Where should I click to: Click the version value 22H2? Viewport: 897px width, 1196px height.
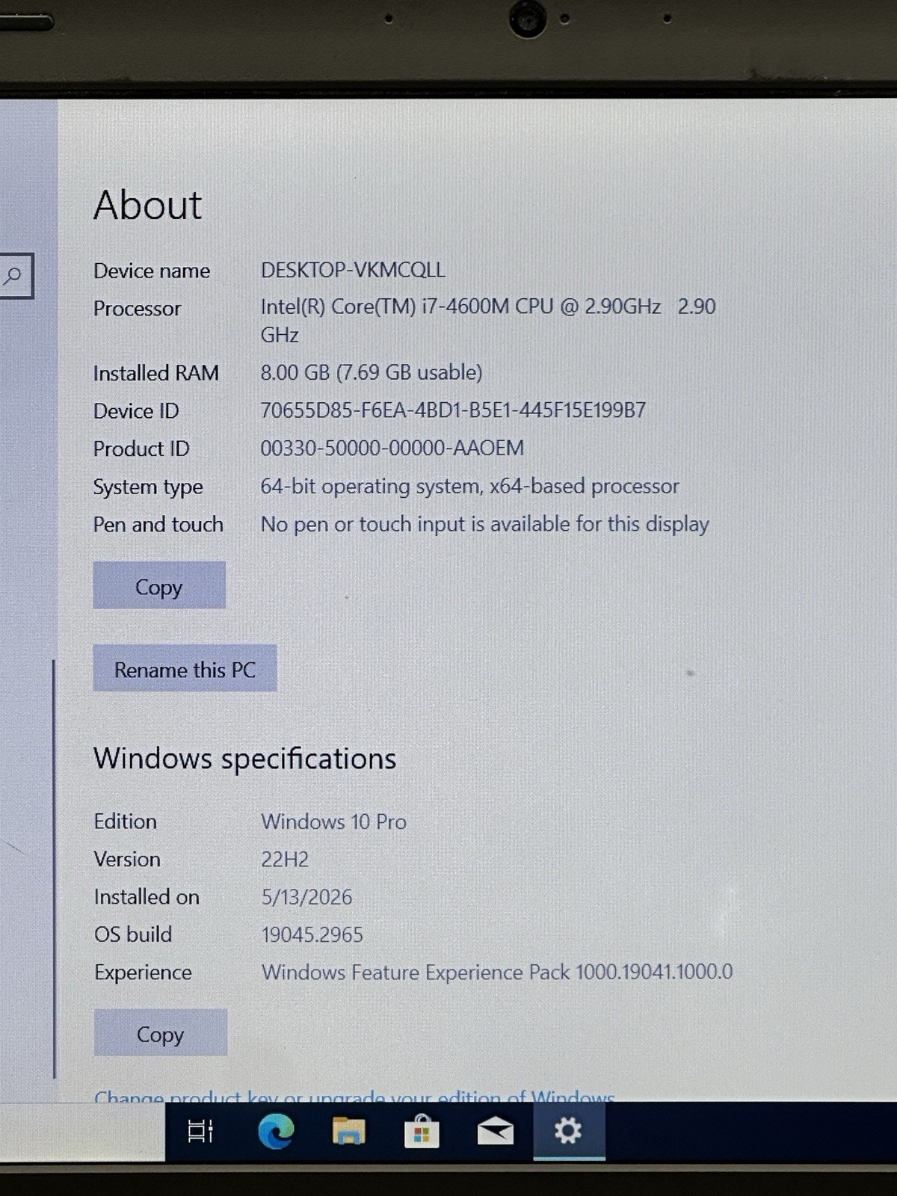pyautogui.click(x=285, y=859)
